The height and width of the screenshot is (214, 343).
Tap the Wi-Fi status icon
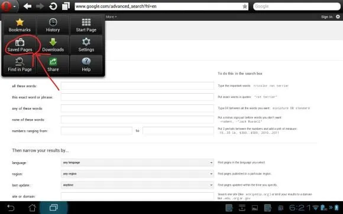click(x=315, y=208)
